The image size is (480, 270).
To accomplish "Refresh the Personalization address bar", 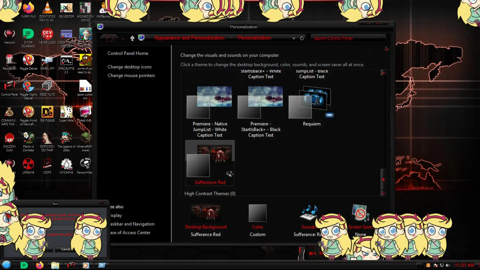I will click(302, 38).
